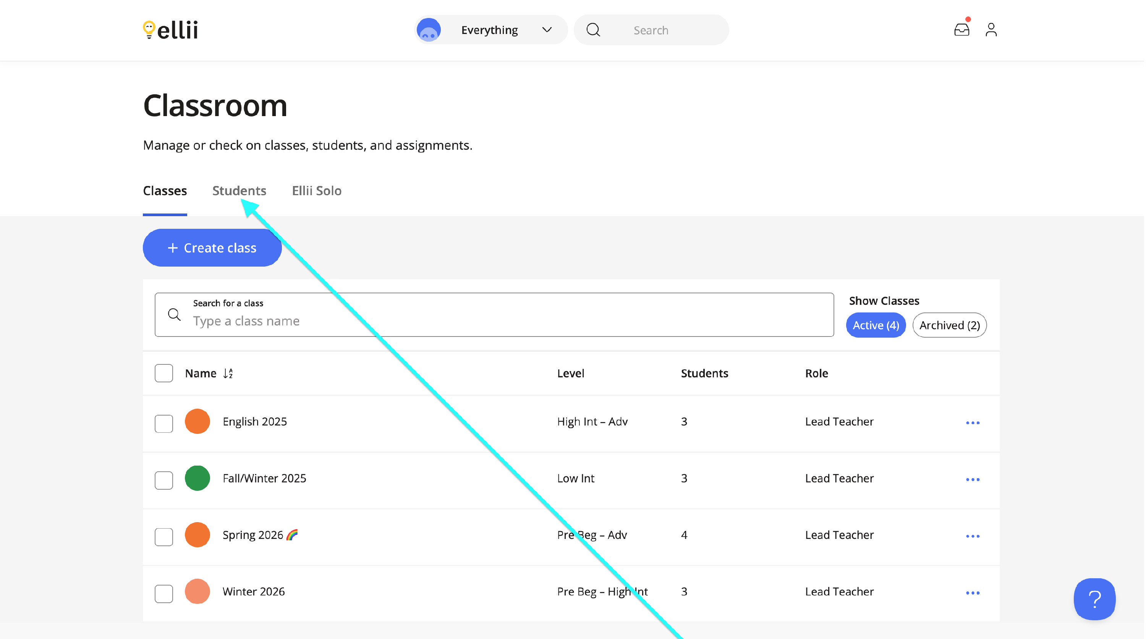Sort classes by Name A-Z icon
This screenshot has width=1146, height=639.
(x=228, y=373)
